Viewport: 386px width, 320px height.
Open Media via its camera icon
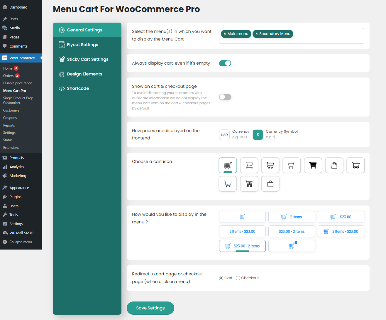(x=5, y=28)
